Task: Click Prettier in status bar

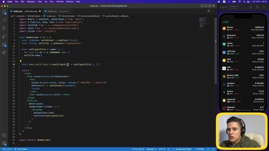Action: coord(199,149)
